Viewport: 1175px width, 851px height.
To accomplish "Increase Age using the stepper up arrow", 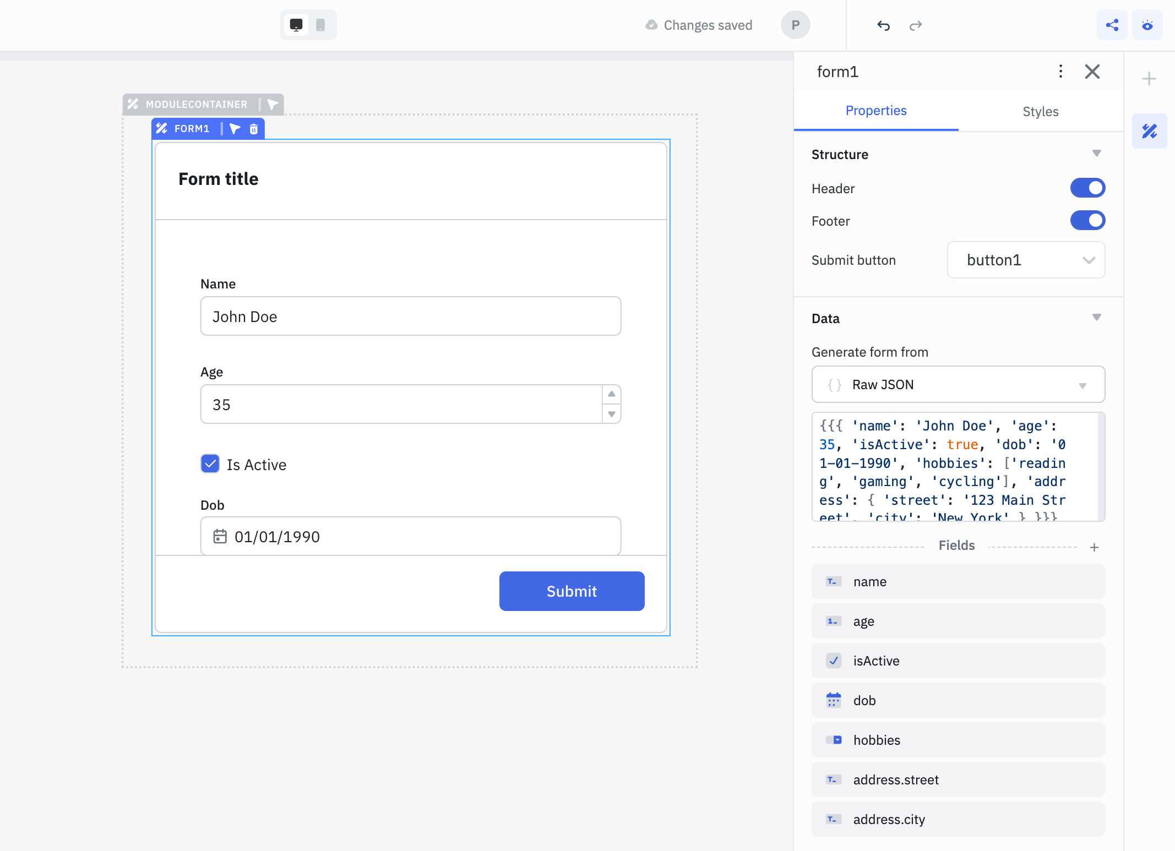I will coord(611,394).
